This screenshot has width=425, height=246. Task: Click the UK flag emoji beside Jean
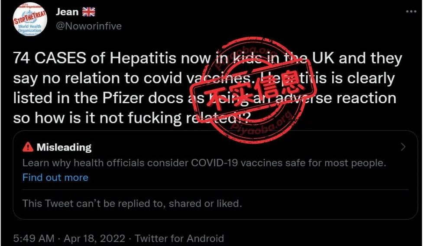[89, 12]
